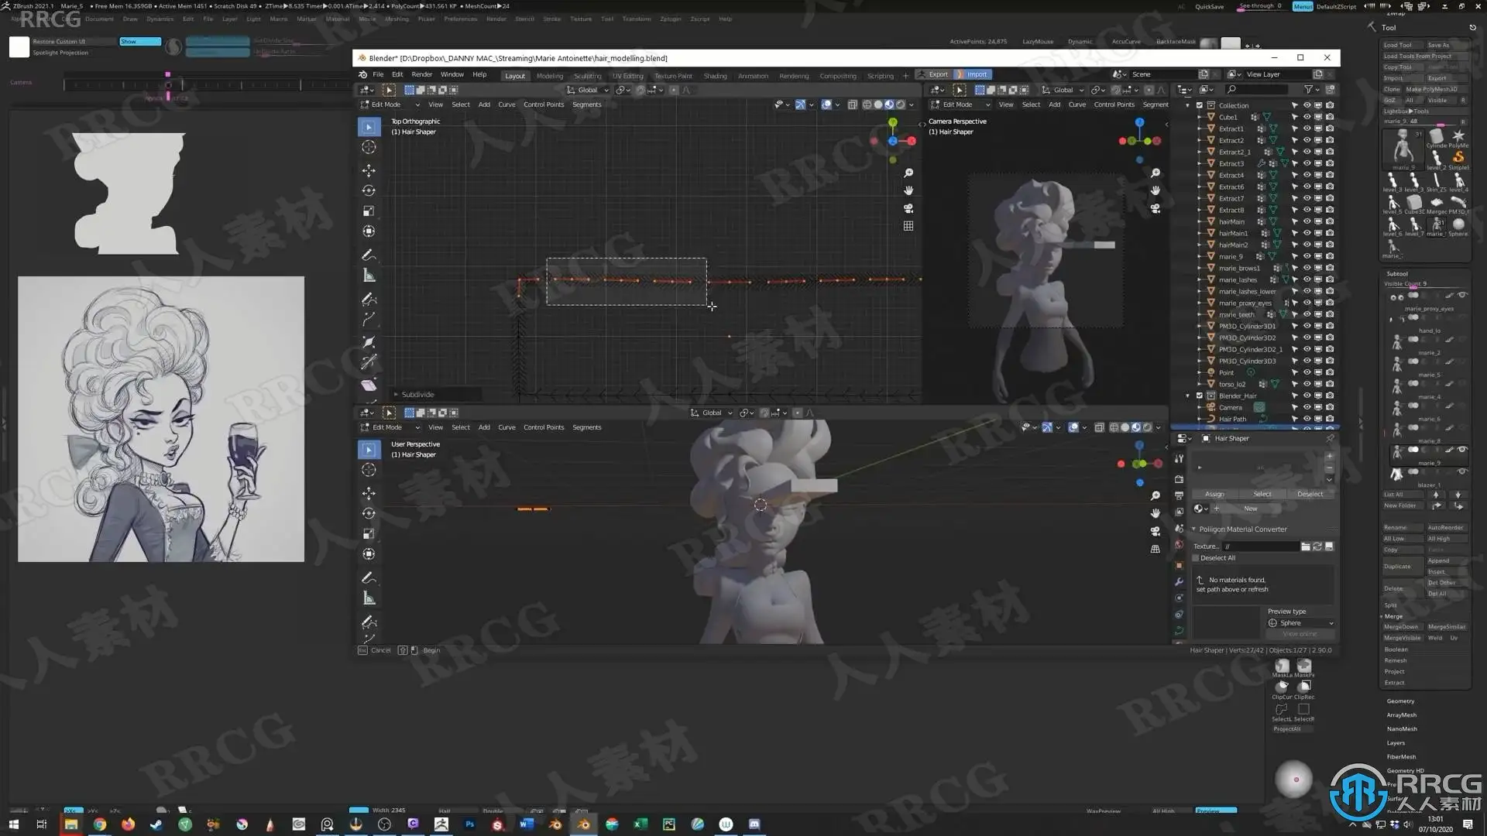
Task: Select the Rotate tool in top viewport
Action: (x=369, y=190)
